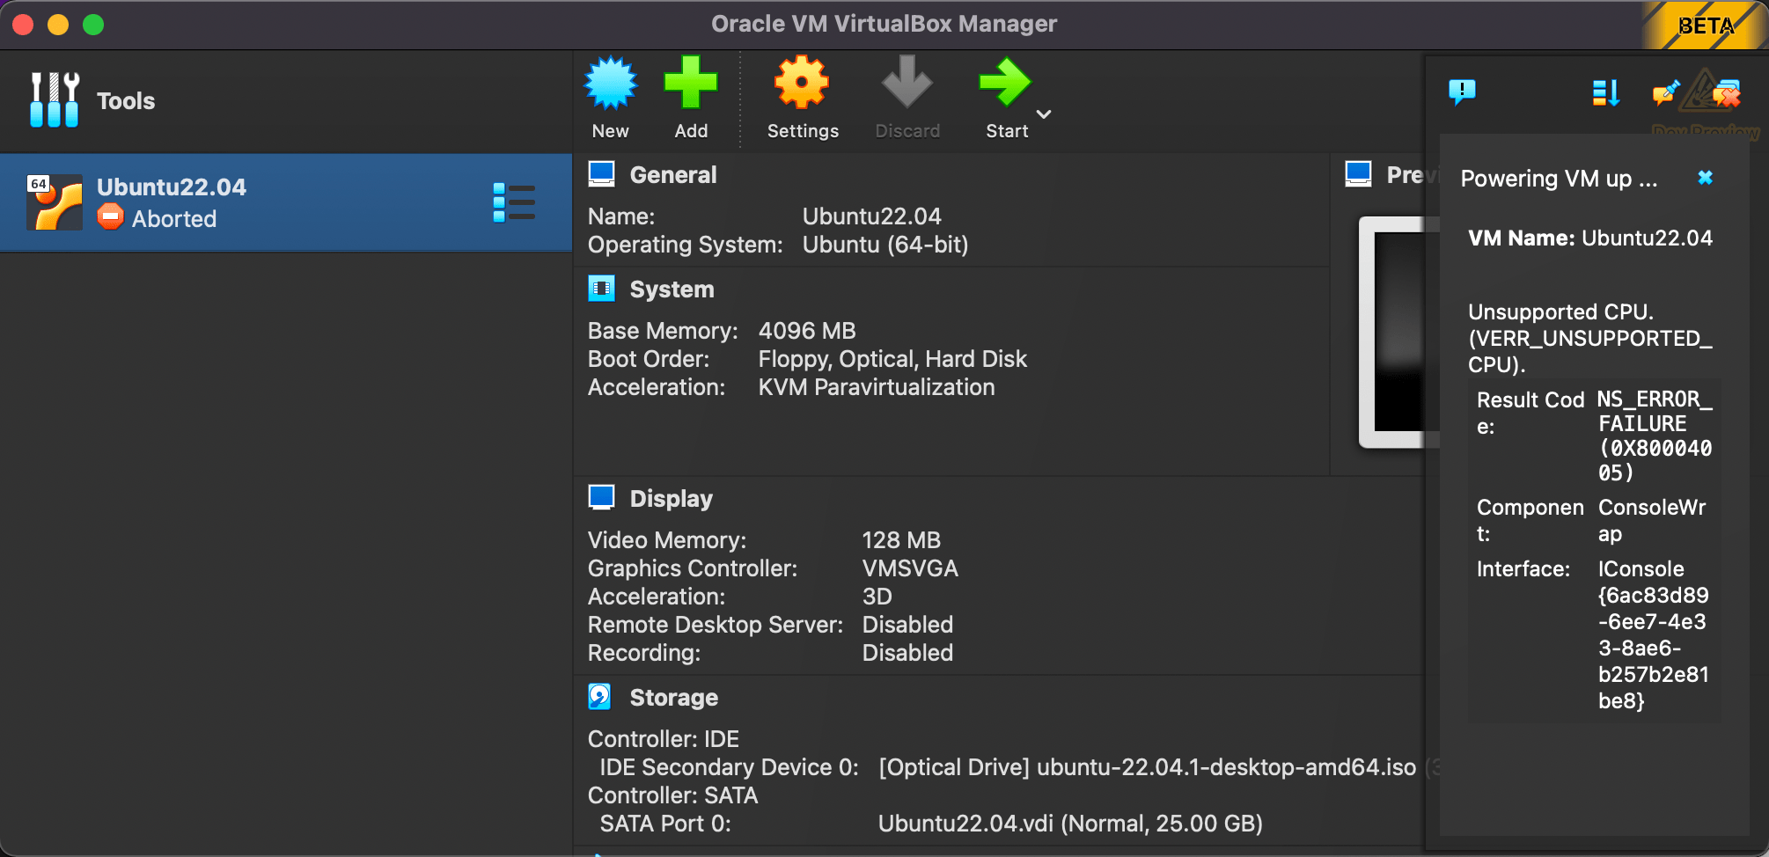Click the Storage section disk icon
This screenshot has width=1769, height=857.
600,697
